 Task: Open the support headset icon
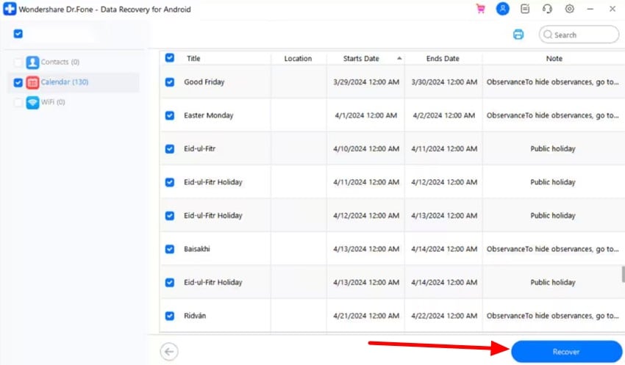pyautogui.click(x=547, y=9)
